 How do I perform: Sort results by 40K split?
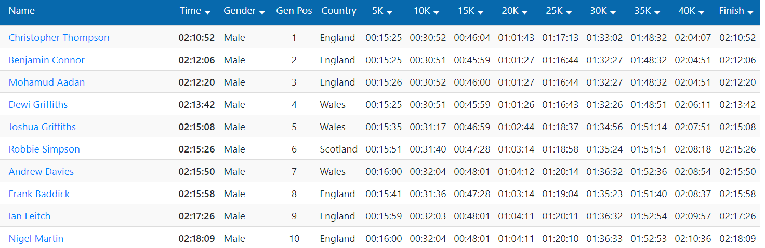click(x=702, y=12)
